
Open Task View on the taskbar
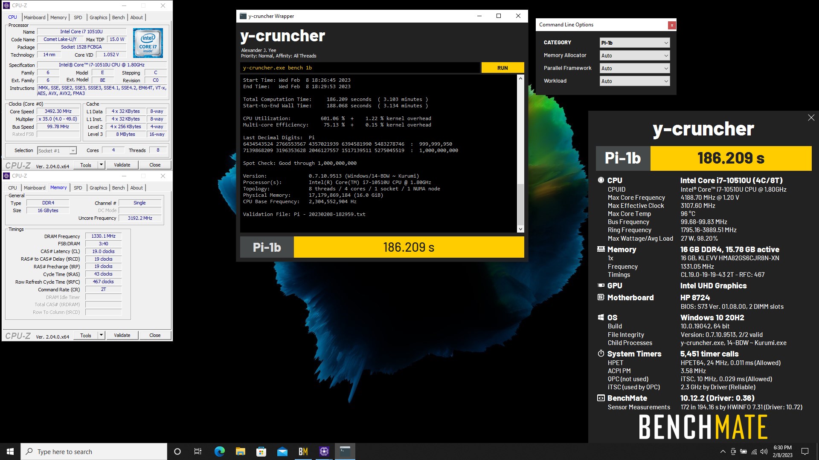pos(198,451)
